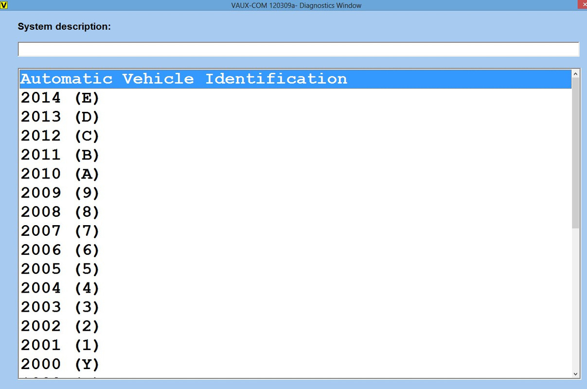
Task: Pick model year 2004 (4)
Action: click(x=296, y=287)
